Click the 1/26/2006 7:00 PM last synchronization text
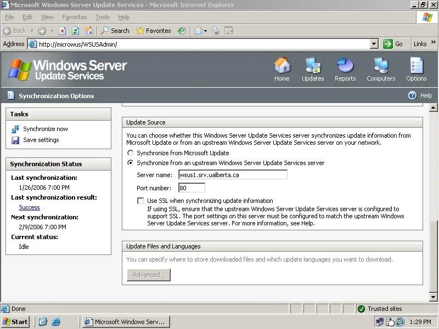This screenshot has width=439, height=329. point(44,188)
